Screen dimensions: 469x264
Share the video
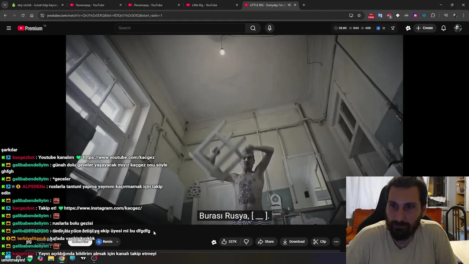click(x=266, y=242)
